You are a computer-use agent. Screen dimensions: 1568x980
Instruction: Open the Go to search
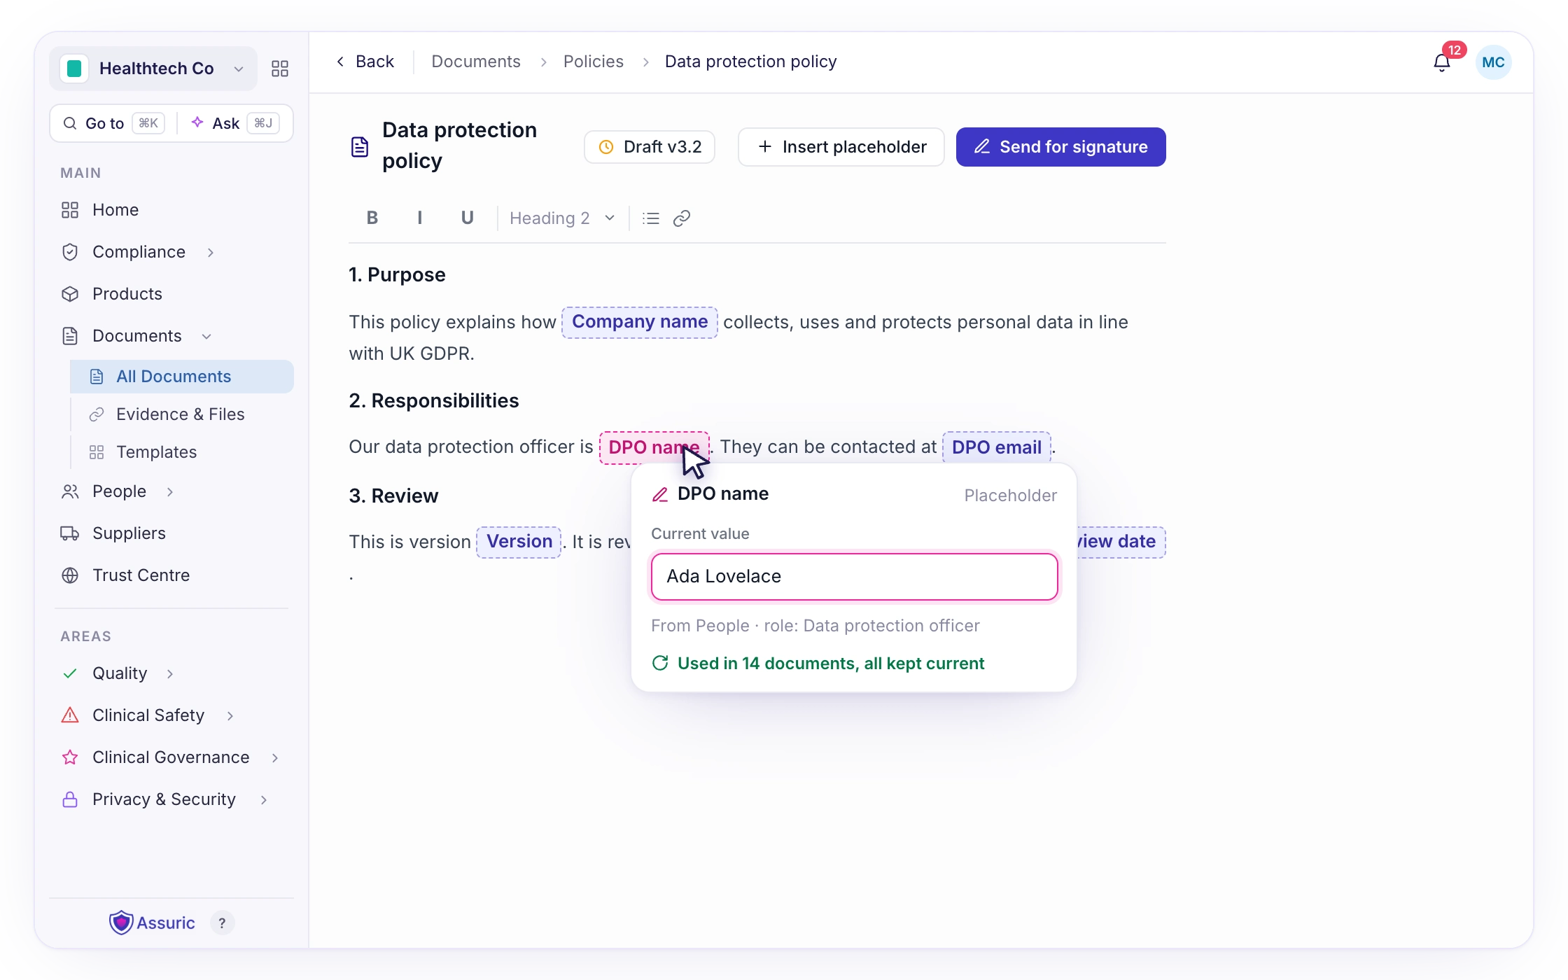click(x=113, y=123)
